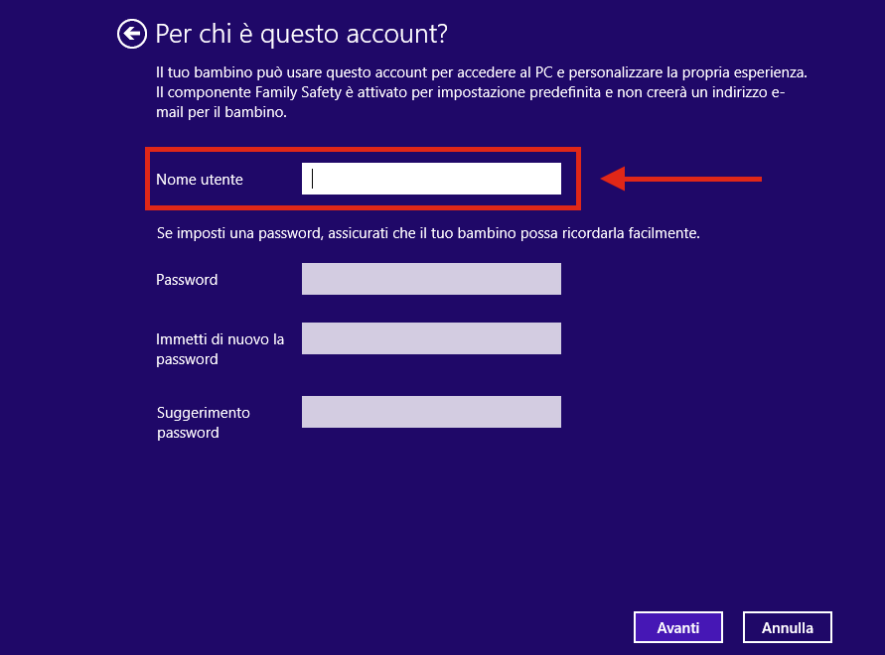Click the heading Per chi è questo account?
The height and width of the screenshot is (655, 885).
tap(301, 35)
